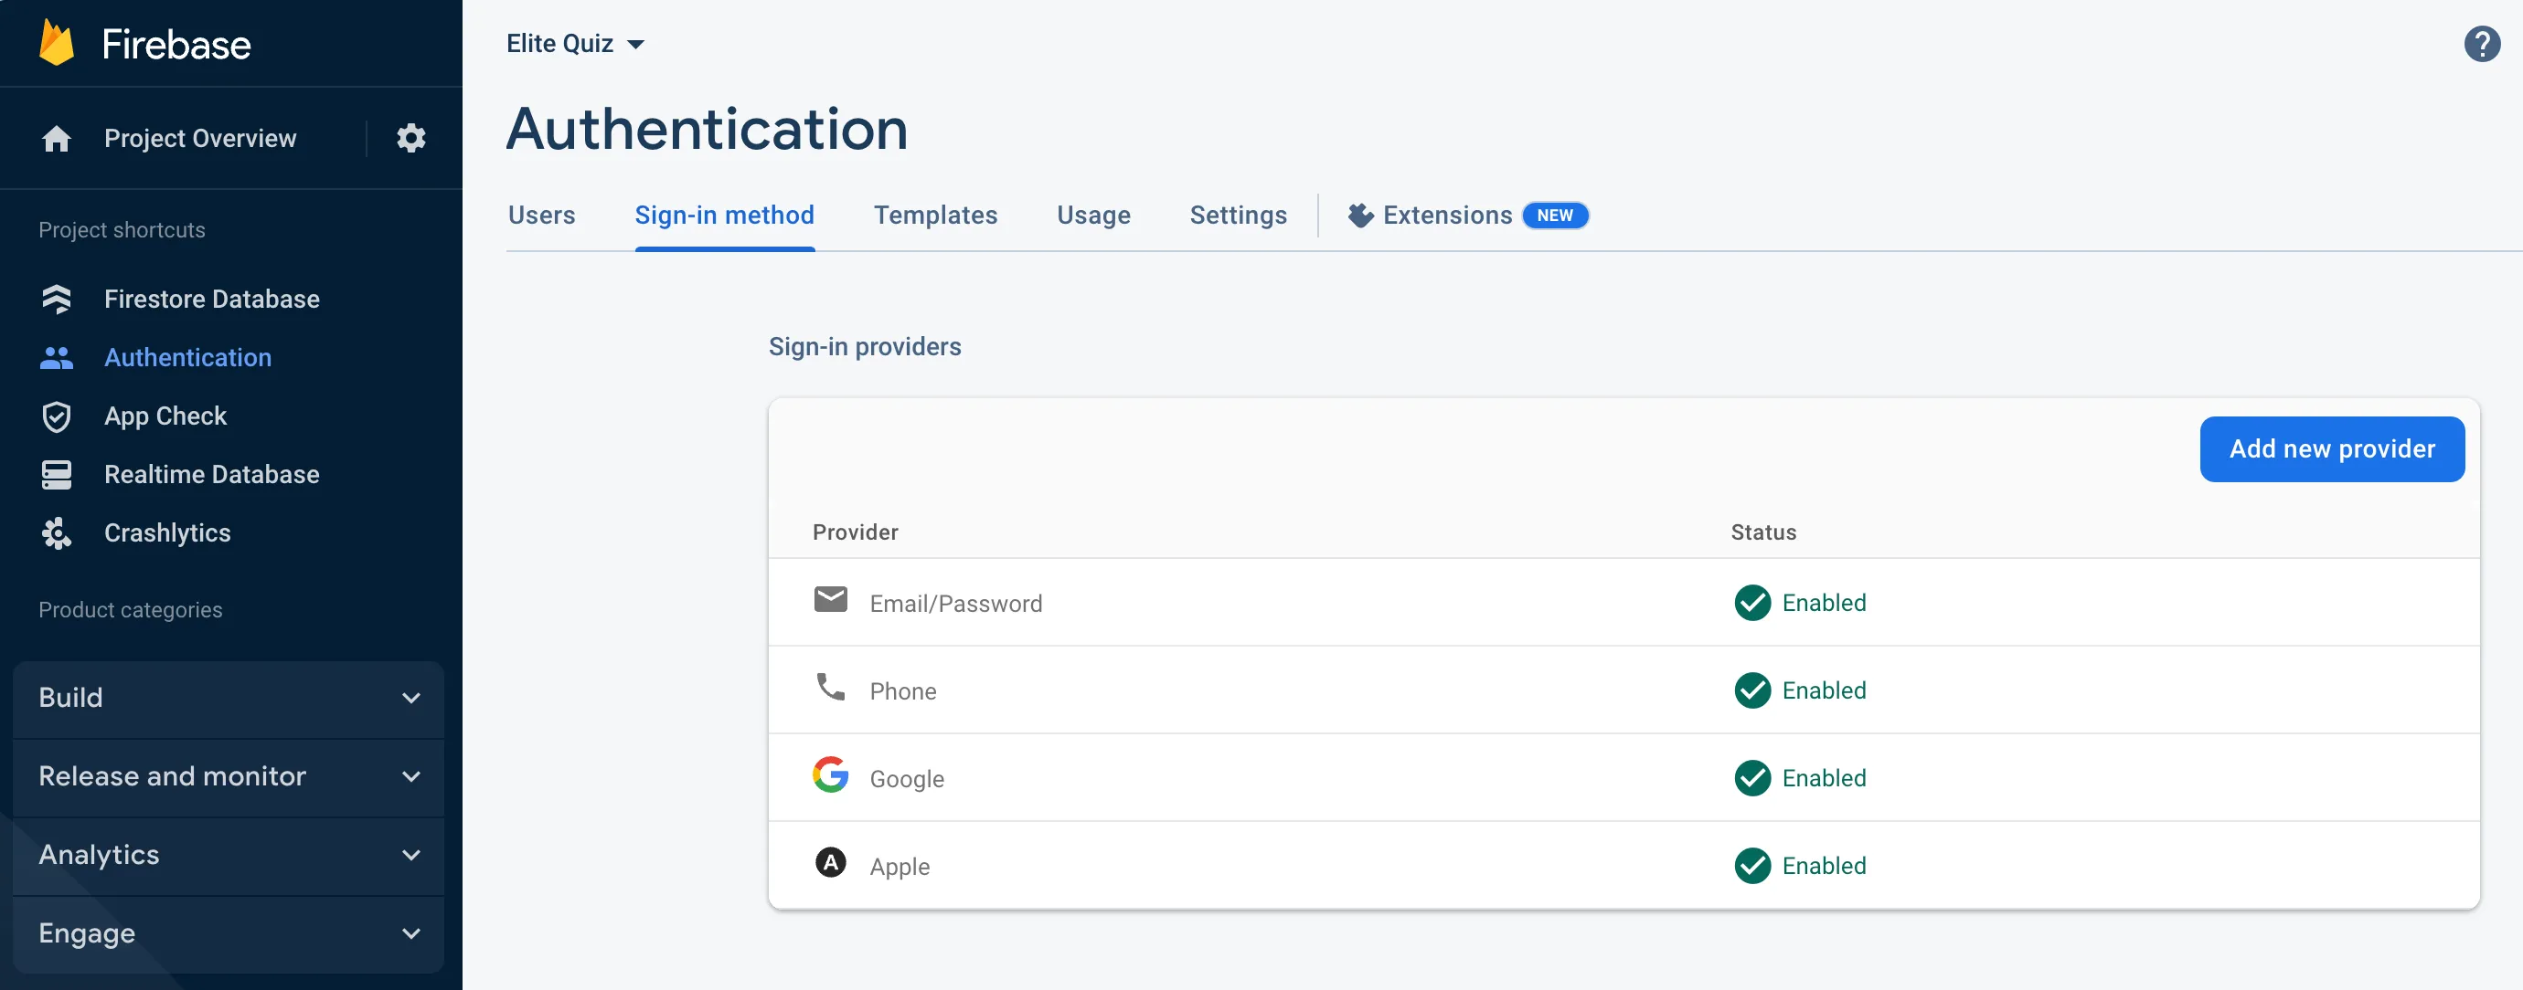Image resolution: width=2523 pixels, height=990 pixels.
Task: Select Realtime Database in the sidebar
Action: tap(211, 475)
